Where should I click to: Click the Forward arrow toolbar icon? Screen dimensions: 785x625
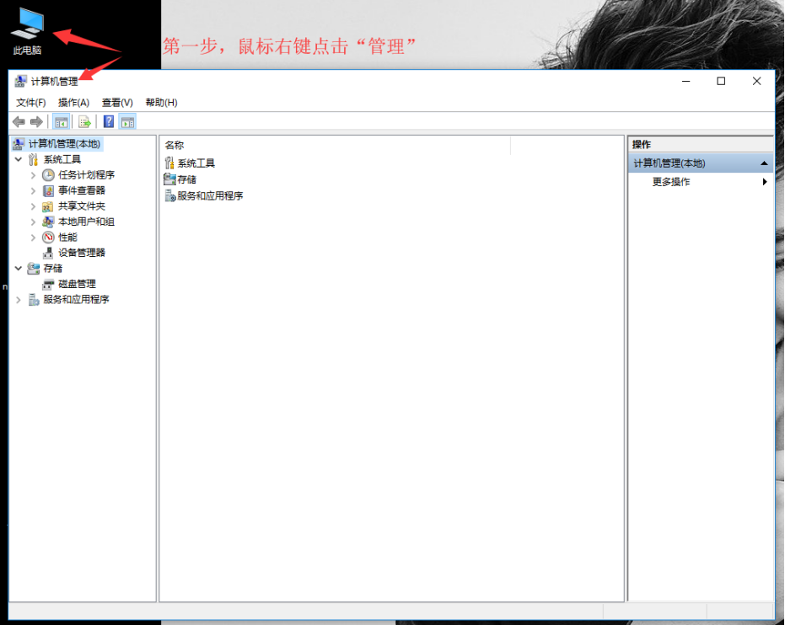(36, 121)
